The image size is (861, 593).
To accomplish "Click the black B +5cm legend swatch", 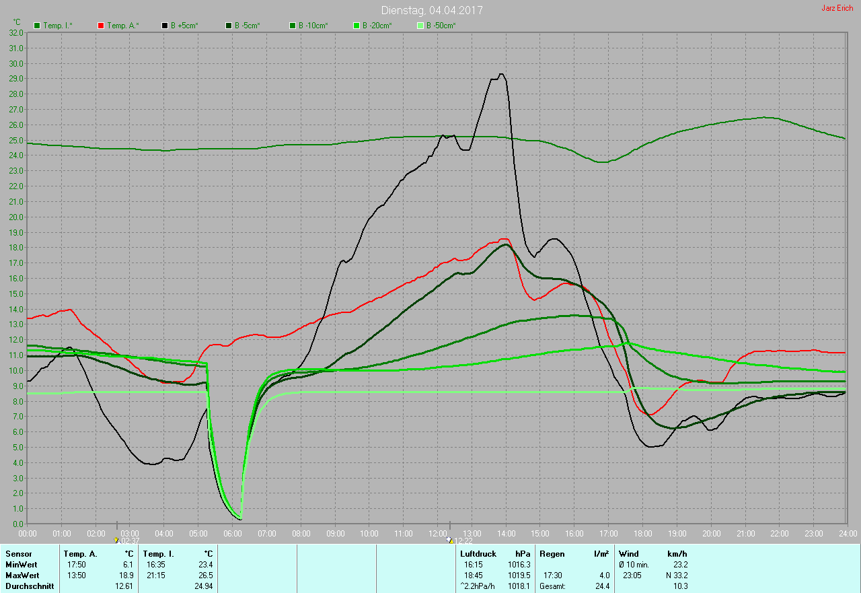I will tap(165, 26).
